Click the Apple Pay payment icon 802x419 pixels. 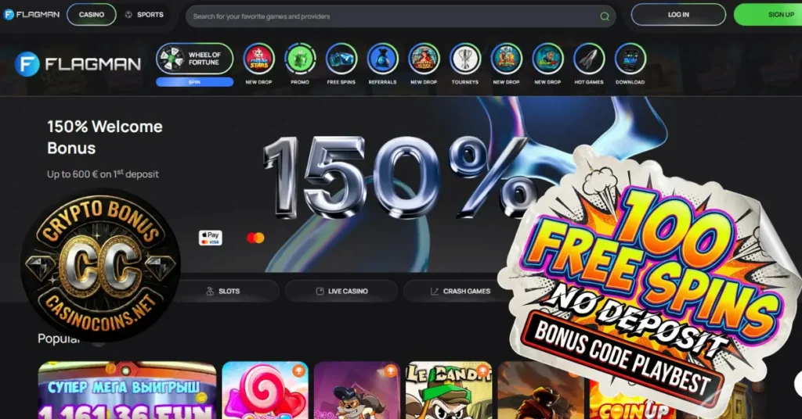tap(210, 238)
